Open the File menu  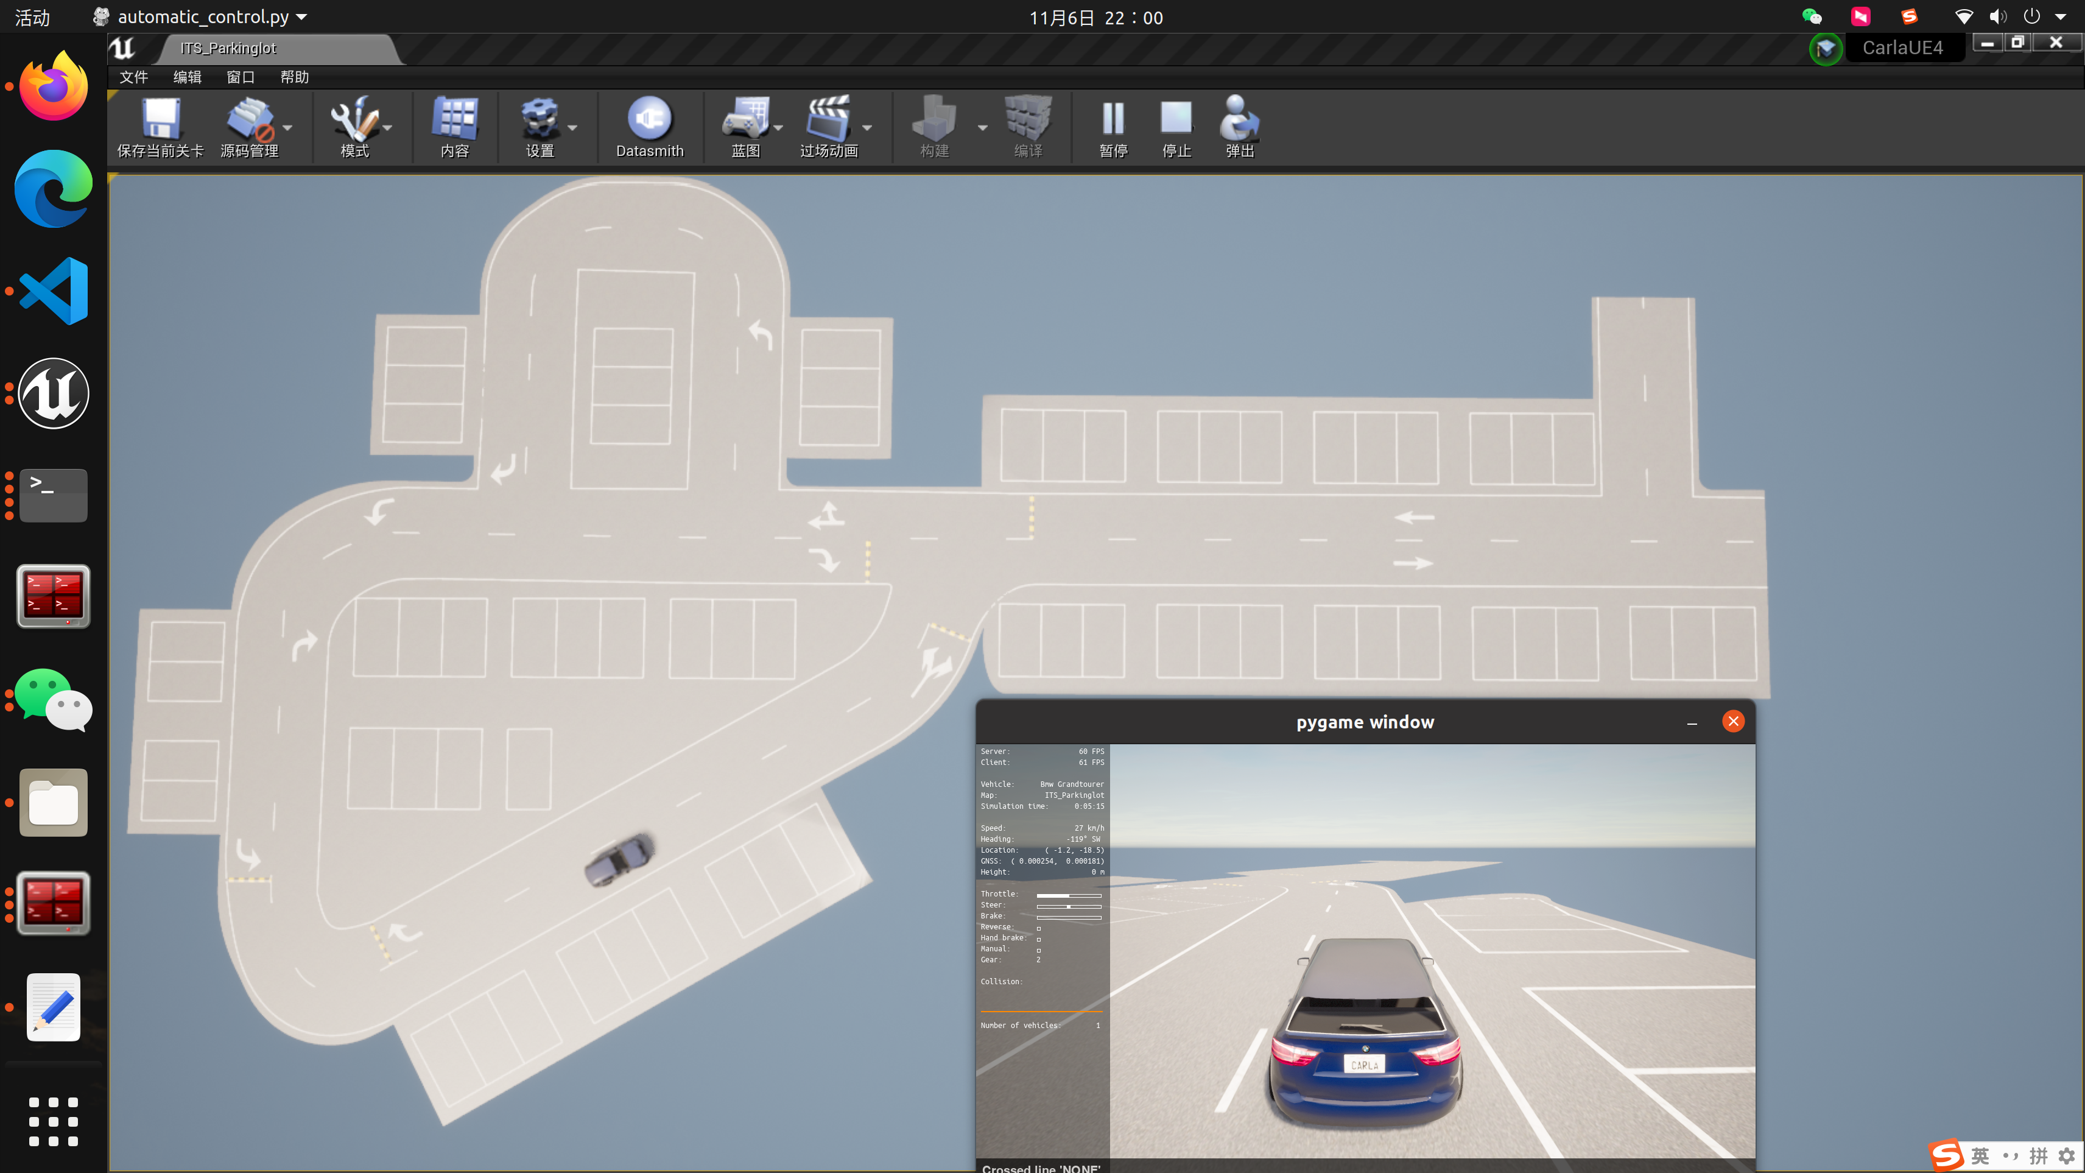[x=133, y=77]
